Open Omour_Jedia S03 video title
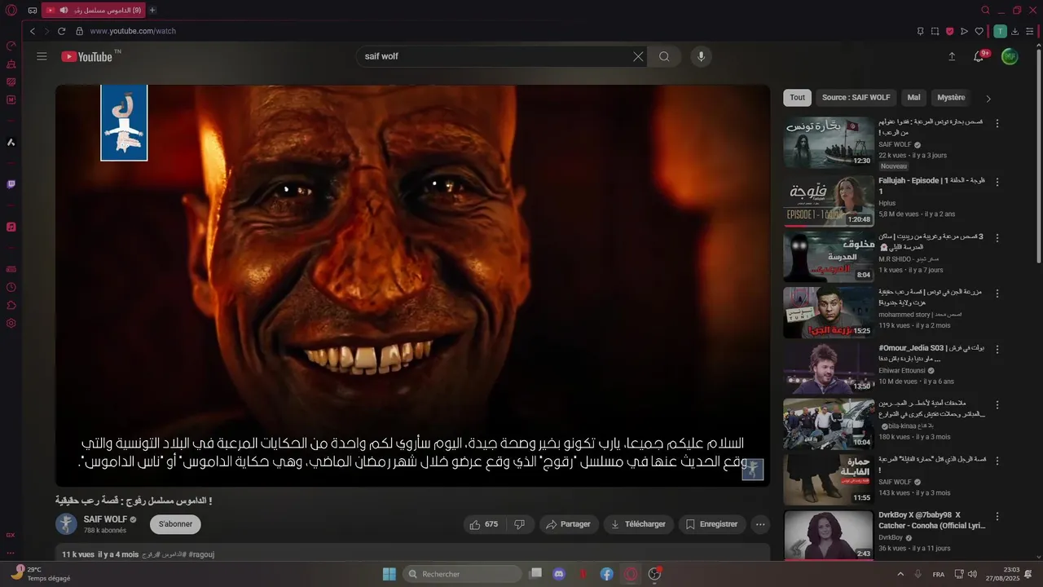This screenshot has height=587, width=1043. tap(932, 353)
